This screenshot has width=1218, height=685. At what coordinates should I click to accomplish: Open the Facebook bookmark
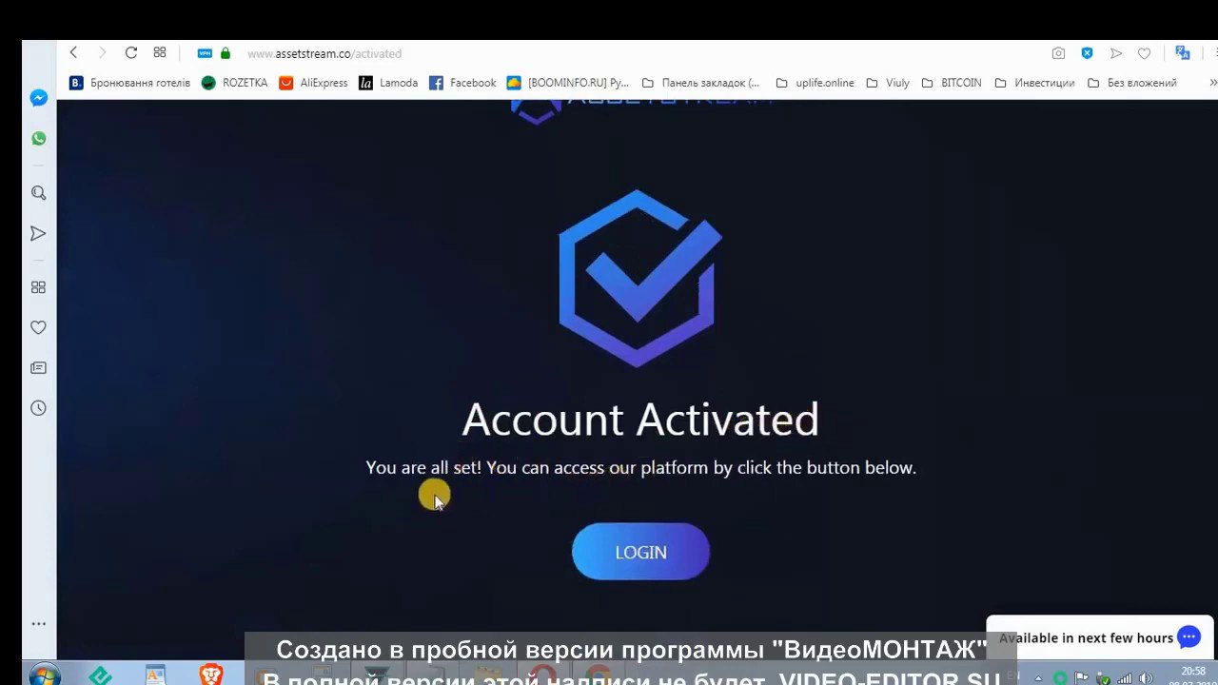tap(462, 83)
